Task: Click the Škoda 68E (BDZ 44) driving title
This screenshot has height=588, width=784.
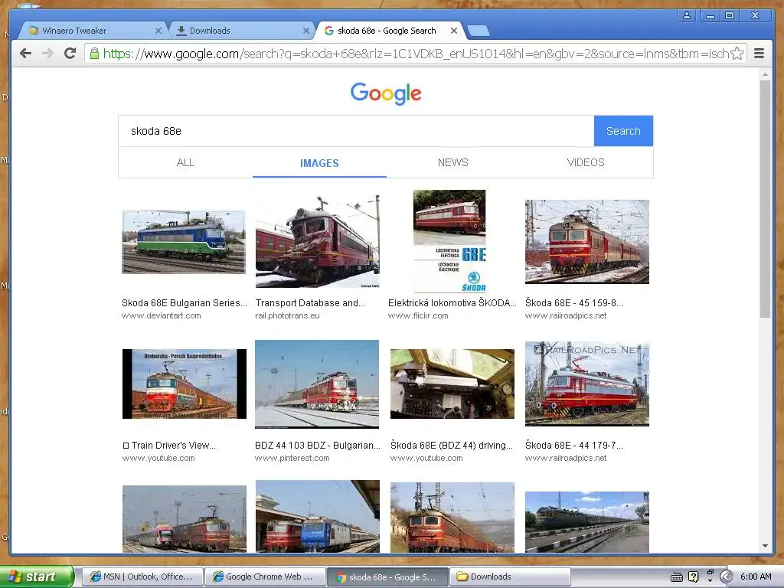Action: [452, 446]
